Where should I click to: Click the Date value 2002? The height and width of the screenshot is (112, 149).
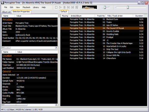18,32
